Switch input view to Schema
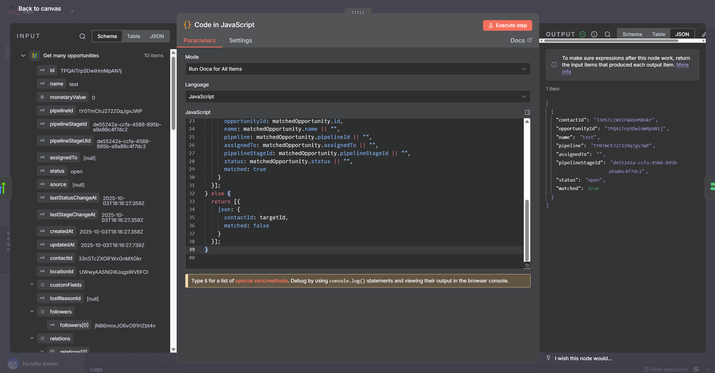The height and width of the screenshot is (373, 715). coord(107,36)
